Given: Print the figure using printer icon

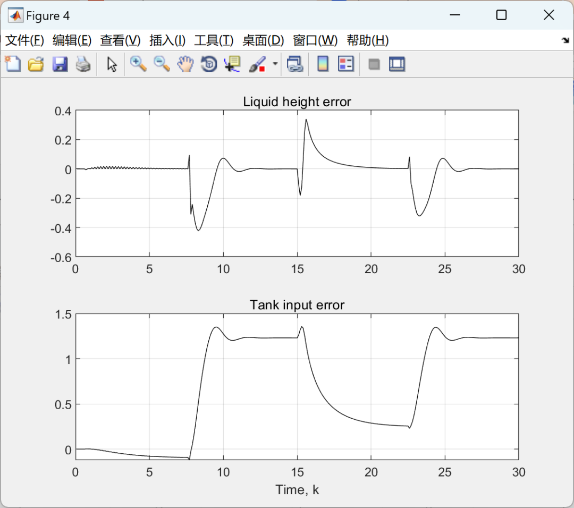Looking at the screenshot, I should click(x=83, y=64).
